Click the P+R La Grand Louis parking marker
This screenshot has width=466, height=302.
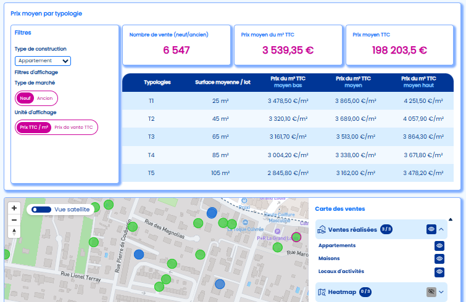point(277,231)
